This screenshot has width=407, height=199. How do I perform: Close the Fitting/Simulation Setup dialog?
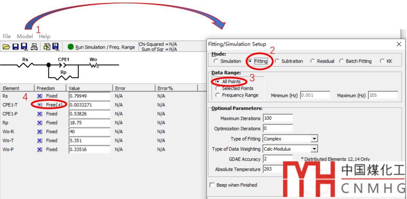399,44
